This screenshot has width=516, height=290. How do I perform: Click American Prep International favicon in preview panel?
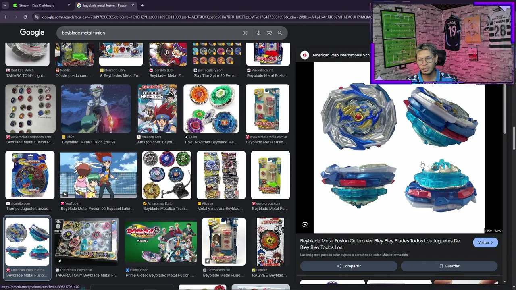[305, 55]
